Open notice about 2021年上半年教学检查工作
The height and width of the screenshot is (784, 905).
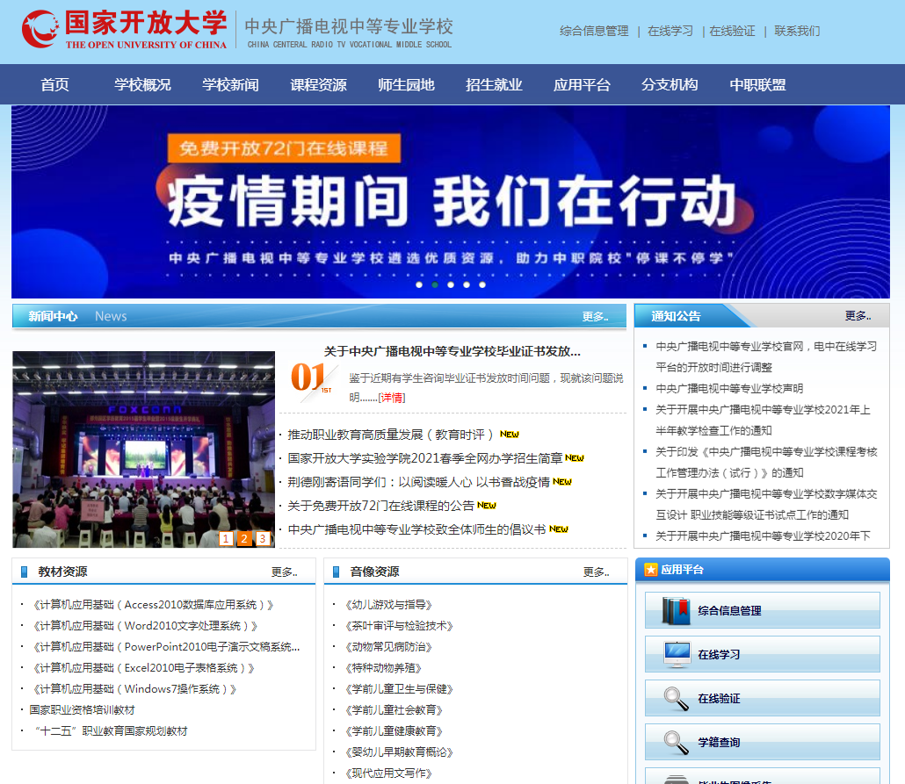coord(763,420)
